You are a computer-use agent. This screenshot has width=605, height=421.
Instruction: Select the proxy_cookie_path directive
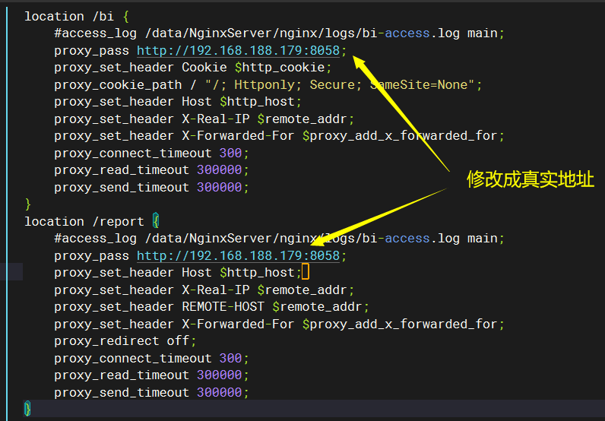pos(118,85)
